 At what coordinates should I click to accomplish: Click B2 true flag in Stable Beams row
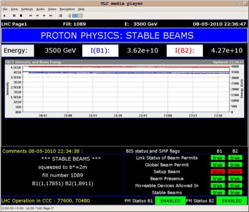[235, 193]
